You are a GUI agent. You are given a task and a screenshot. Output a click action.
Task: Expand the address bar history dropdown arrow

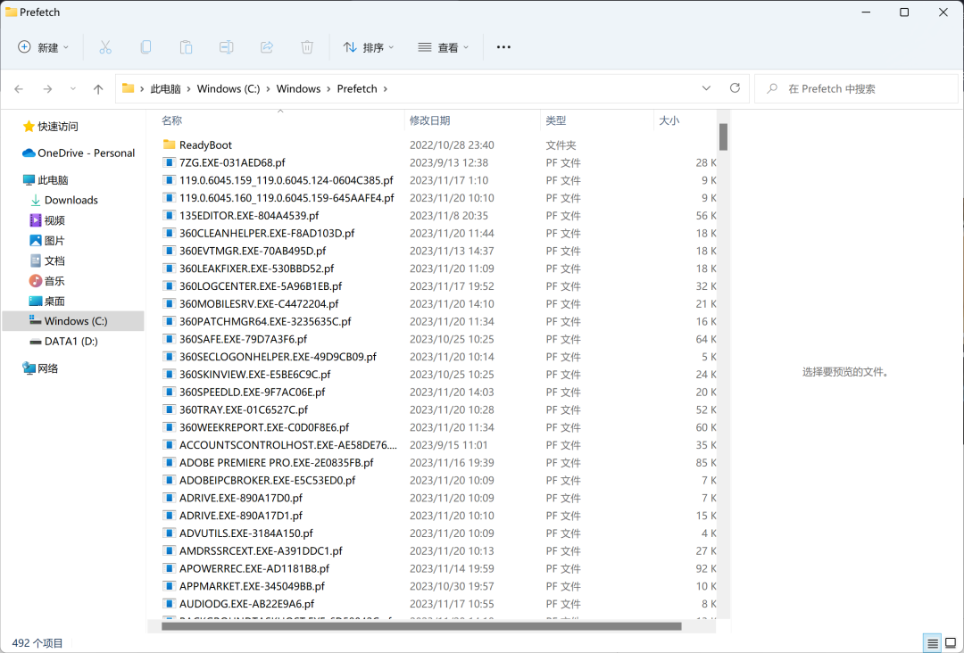(706, 88)
